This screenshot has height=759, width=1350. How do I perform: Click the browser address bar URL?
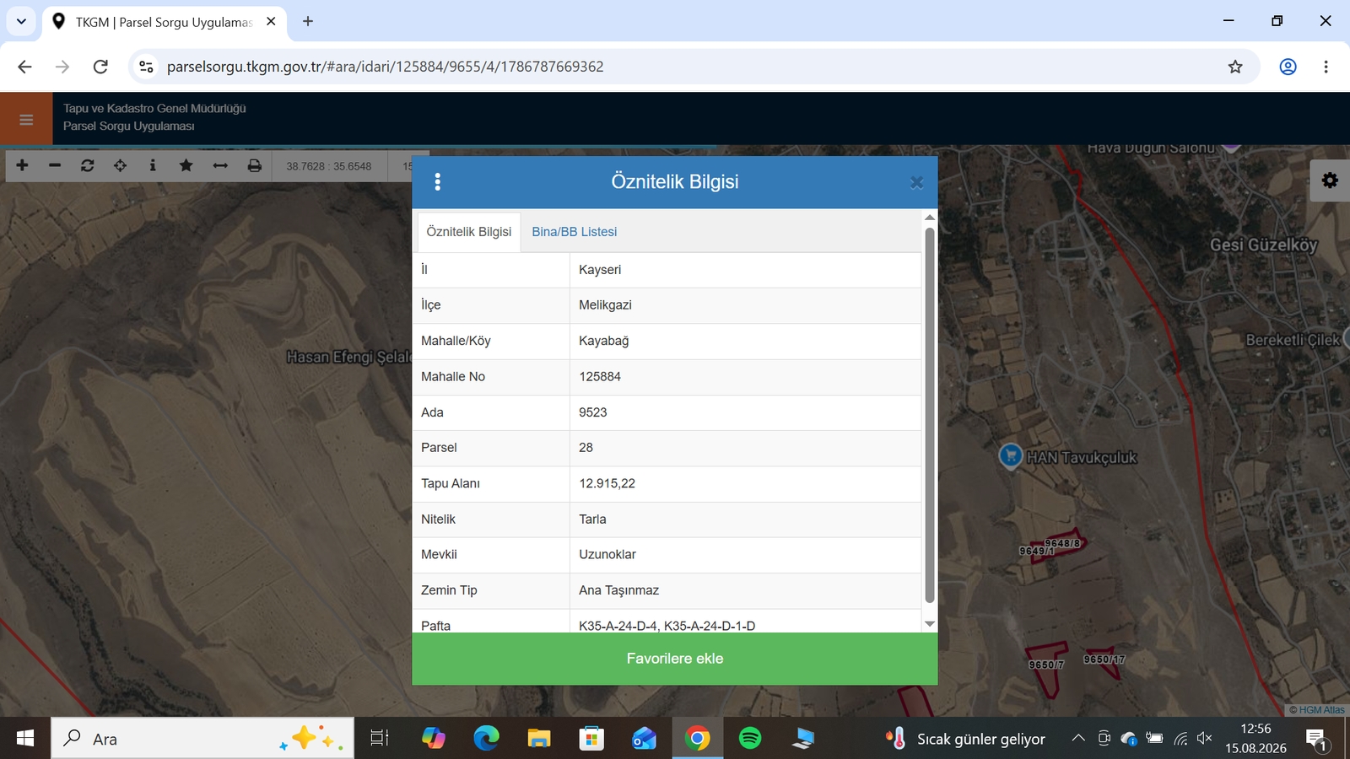pyautogui.click(x=386, y=67)
